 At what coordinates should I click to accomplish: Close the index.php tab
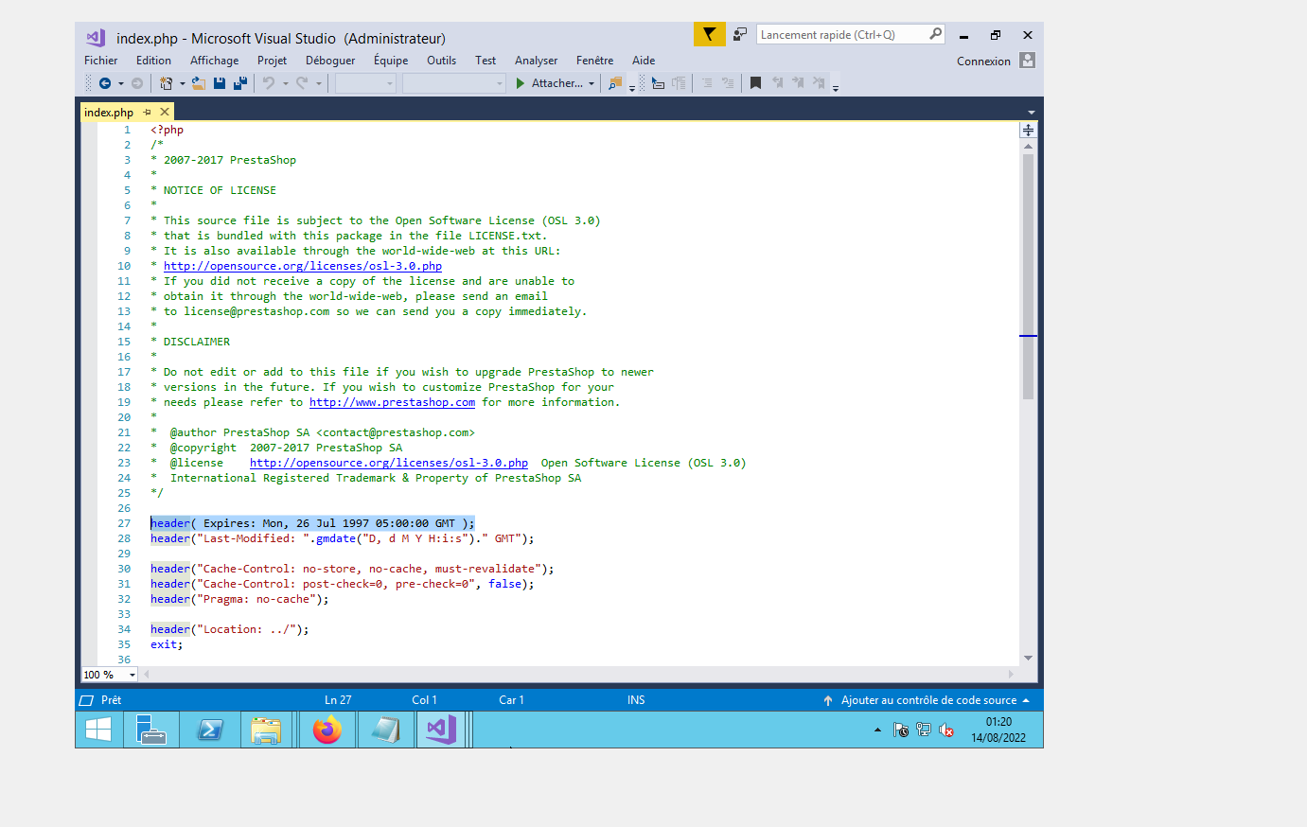(165, 112)
